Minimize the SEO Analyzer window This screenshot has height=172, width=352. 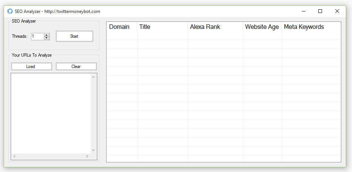(x=304, y=11)
